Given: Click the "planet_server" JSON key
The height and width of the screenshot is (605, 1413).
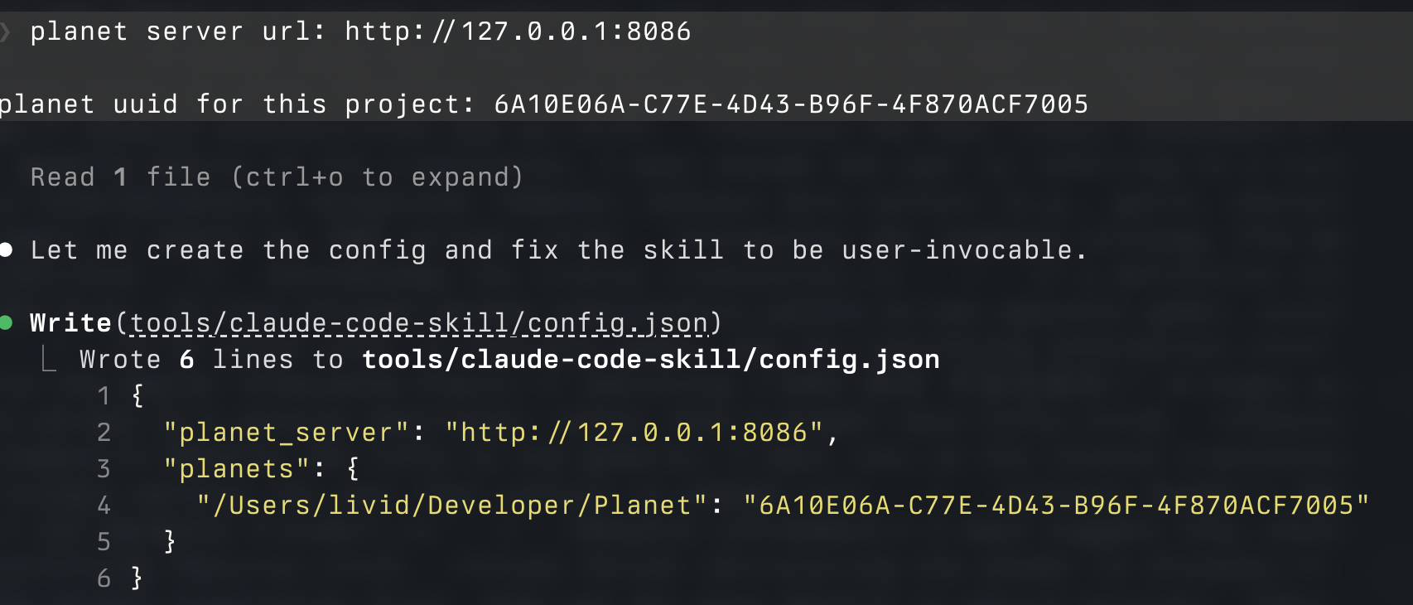Looking at the screenshot, I should pos(287,433).
